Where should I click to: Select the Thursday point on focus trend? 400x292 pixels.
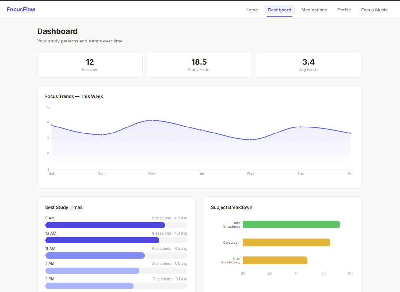tap(301, 127)
